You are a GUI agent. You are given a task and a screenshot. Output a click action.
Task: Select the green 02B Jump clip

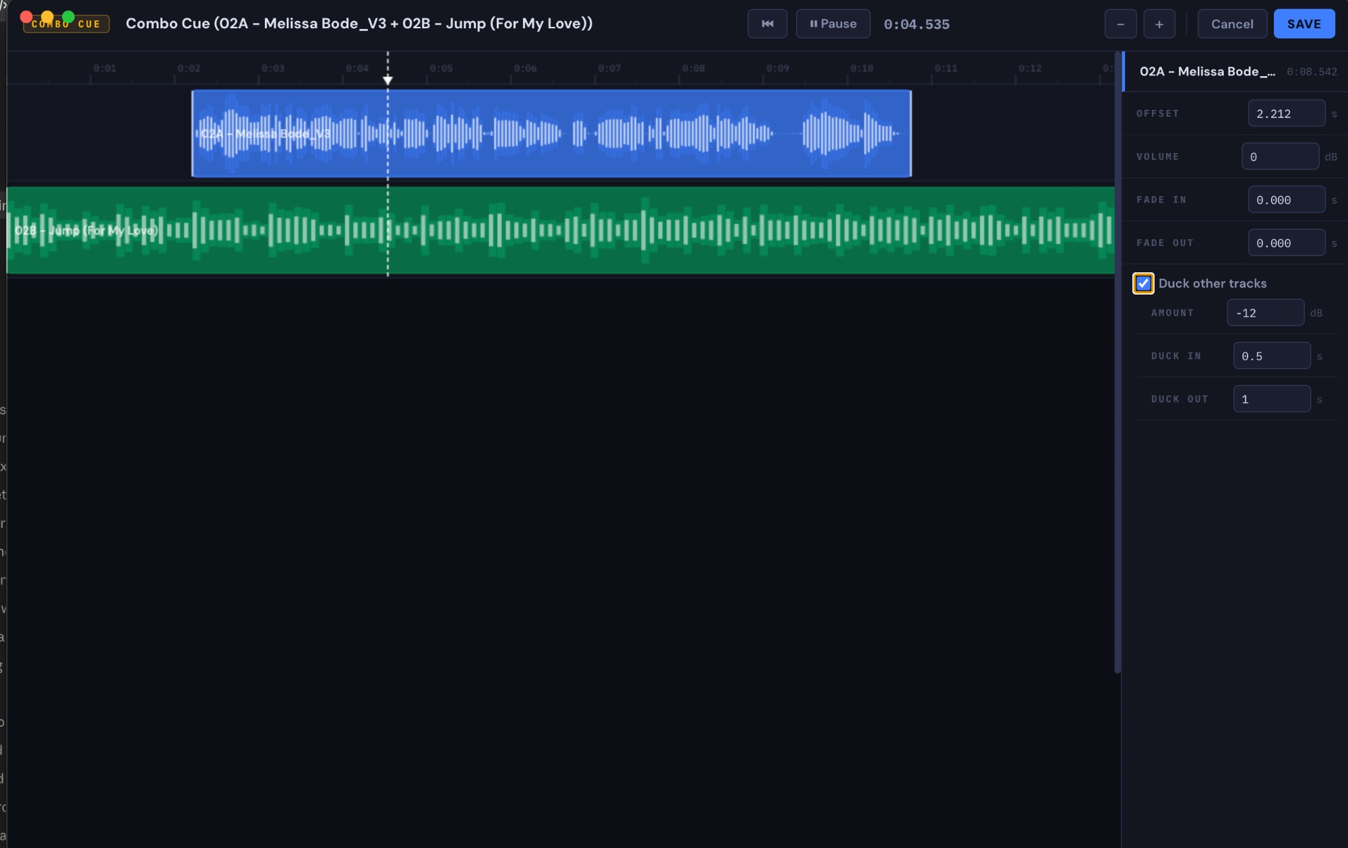click(x=561, y=231)
